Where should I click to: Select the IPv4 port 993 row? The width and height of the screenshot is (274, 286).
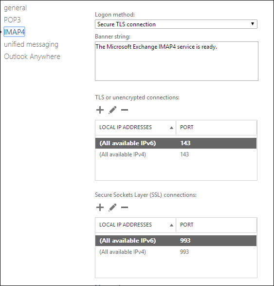point(176,252)
